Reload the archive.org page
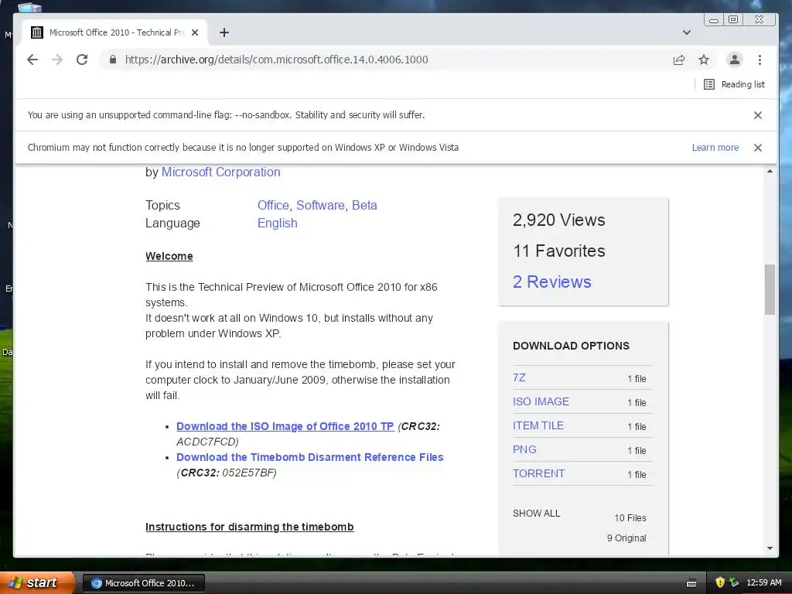The width and height of the screenshot is (792, 594). click(x=82, y=60)
